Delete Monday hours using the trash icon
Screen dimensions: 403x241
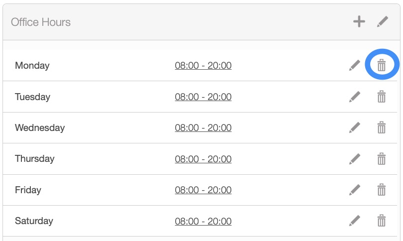click(382, 65)
